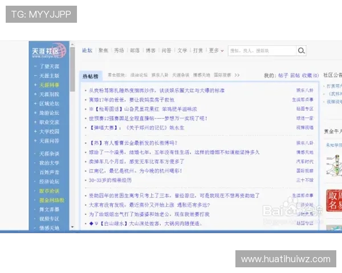342x273 pixels.
Task: Select 情感天地 in the left sidebar
Action: [49, 228]
